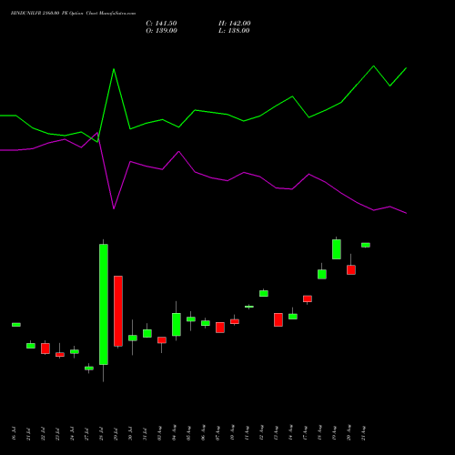
Task: Click the '31 Jul' date label
Action: point(145,434)
